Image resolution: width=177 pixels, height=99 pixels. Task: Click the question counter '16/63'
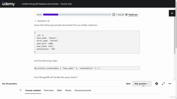(39, 15)
